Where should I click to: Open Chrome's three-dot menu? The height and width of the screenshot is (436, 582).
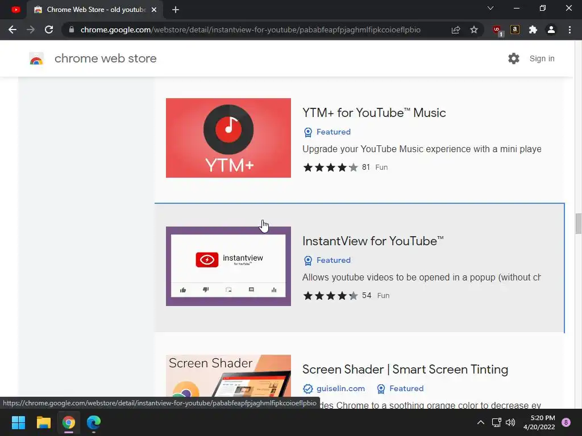[x=569, y=30]
